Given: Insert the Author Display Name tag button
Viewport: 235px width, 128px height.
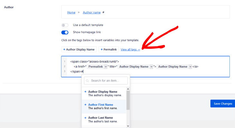Looking at the screenshot, I should coord(79,49).
